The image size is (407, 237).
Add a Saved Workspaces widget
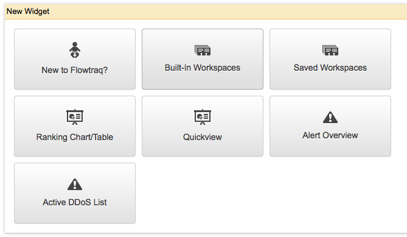[330, 59]
